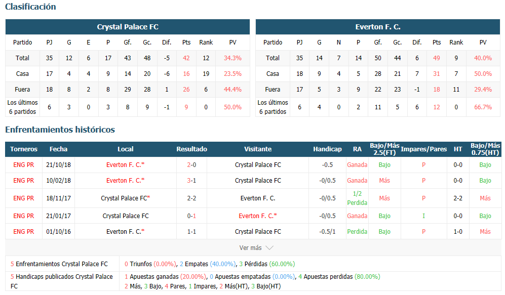Click the 2-2 result from 18/11/17
Image resolution: width=505 pixels, height=295 pixels.
click(191, 198)
